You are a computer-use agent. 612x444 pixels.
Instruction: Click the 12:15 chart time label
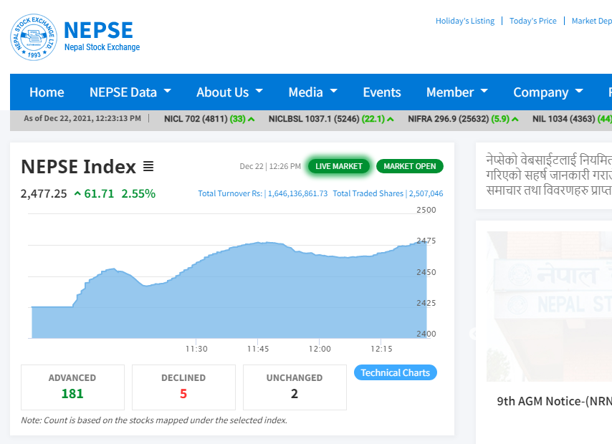[x=381, y=349]
